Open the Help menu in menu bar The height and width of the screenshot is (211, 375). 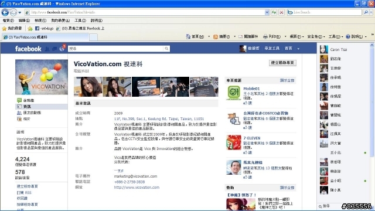pyautogui.click(x=96, y=21)
